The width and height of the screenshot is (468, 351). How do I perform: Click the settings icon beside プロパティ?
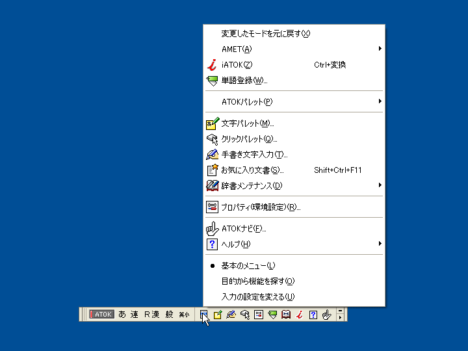coord(212,207)
